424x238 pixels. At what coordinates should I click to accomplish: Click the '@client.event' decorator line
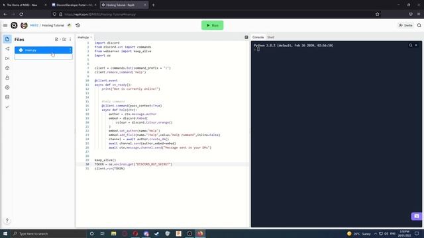(x=106, y=81)
